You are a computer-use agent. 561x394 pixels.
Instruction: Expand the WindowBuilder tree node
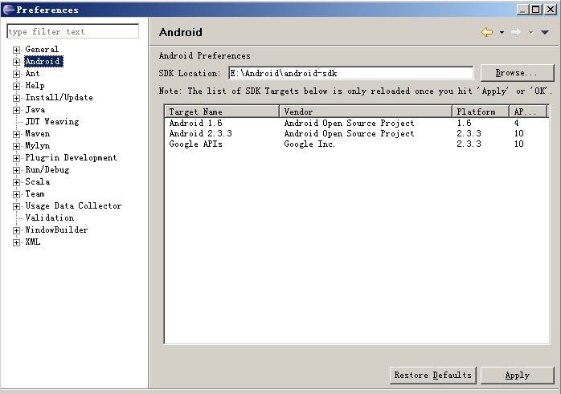[x=16, y=230]
